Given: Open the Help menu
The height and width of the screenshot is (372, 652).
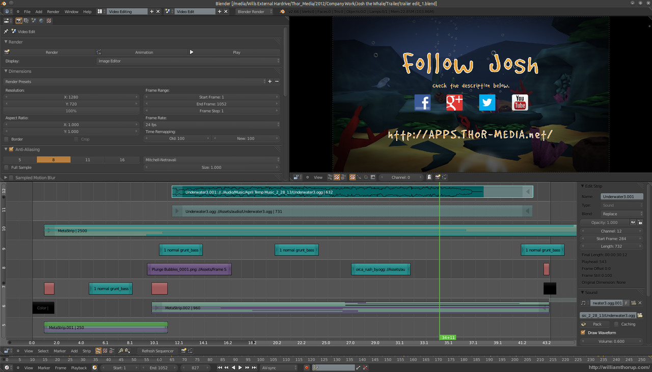Looking at the screenshot, I should point(88,11).
